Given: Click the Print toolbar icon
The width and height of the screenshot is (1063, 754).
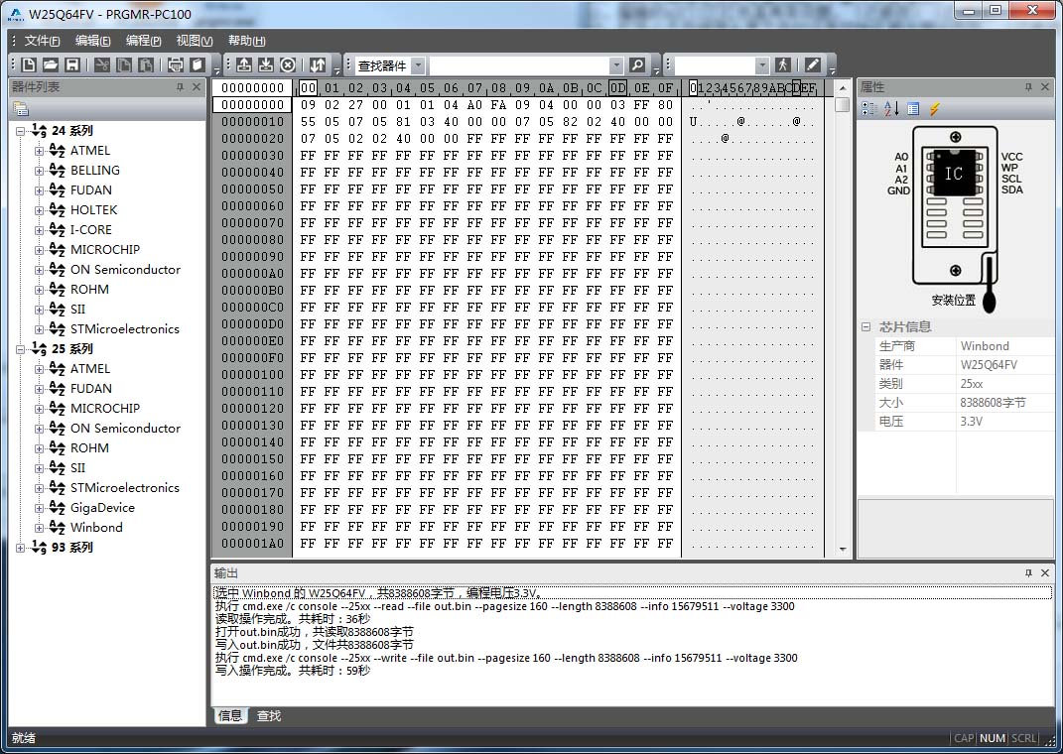Looking at the screenshot, I should (x=176, y=65).
